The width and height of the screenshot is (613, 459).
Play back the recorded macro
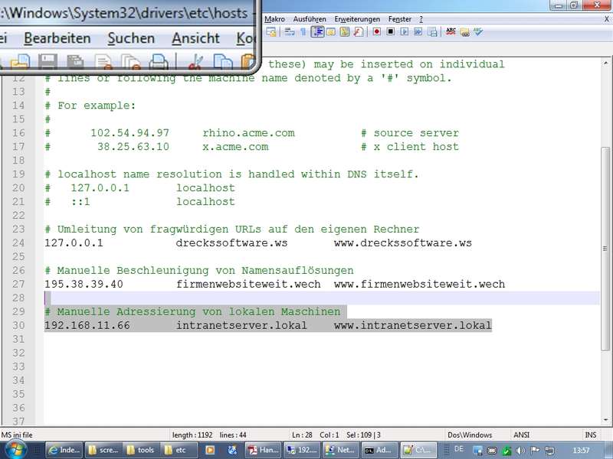pyautogui.click(x=405, y=31)
